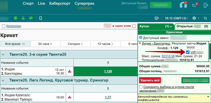Screen dimensions: 211x103
Task: Click the stake amount field showing 90000
Action: pyautogui.click(x=194, y=48)
